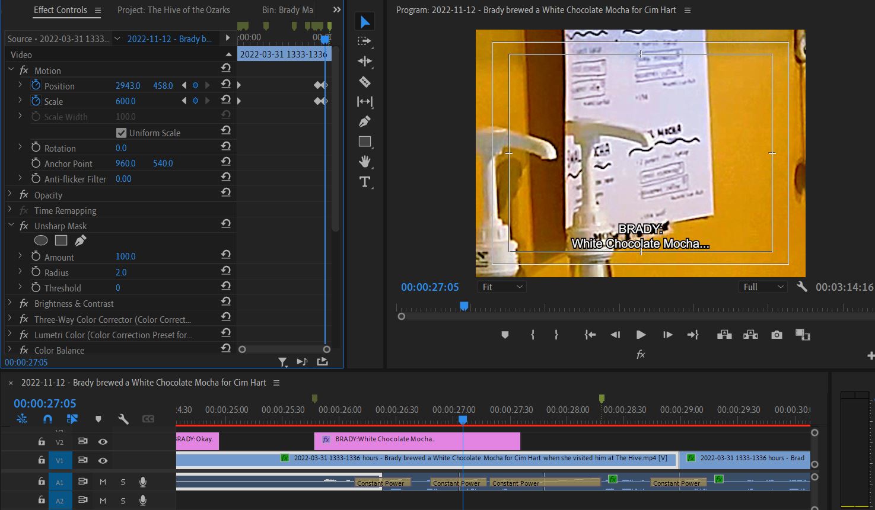Click Go to In point button
The height and width of the screenshot is (510, 875).
point(590,335)
